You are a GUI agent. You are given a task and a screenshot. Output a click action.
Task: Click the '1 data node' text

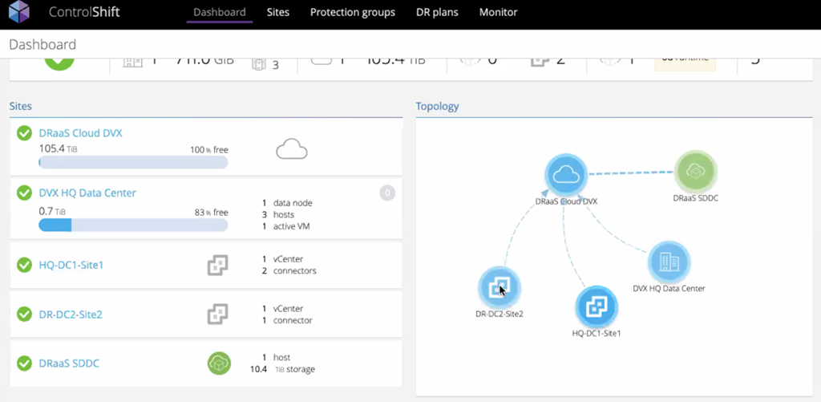click(287, 203)
